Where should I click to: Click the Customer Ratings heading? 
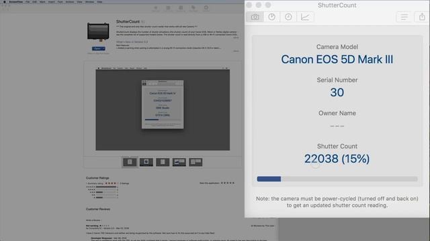(97, 178)
